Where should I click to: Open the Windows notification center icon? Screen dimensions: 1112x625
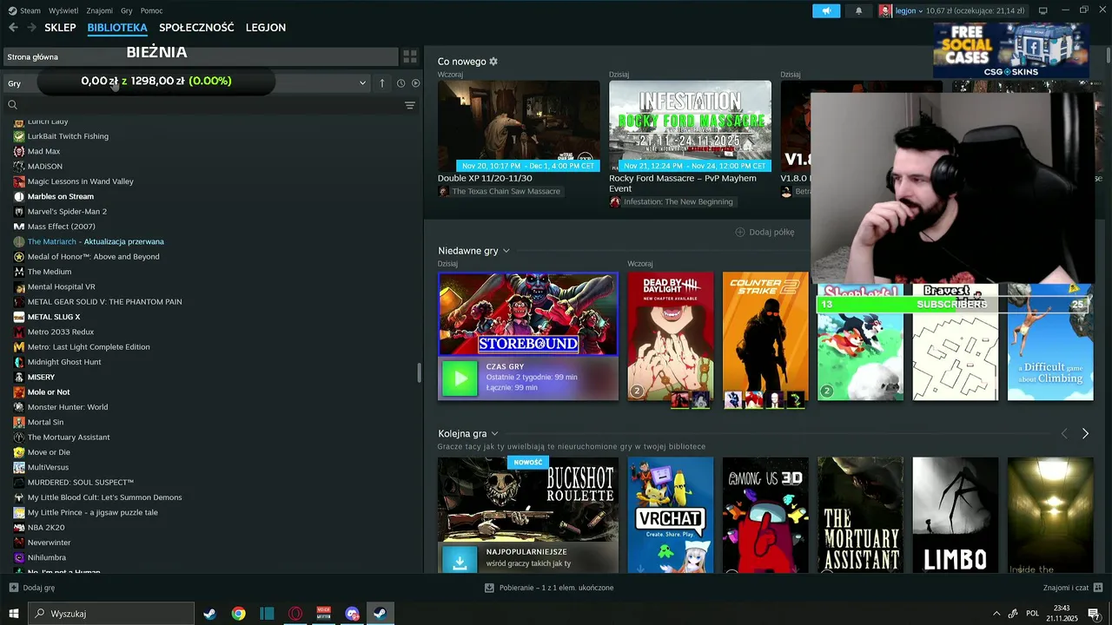tap(1093, 613)
